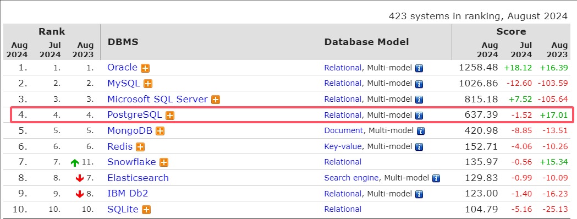Open the Oracle DBMS link
Viewport: 577px width, 219px height.
click(x=122, y=68)
